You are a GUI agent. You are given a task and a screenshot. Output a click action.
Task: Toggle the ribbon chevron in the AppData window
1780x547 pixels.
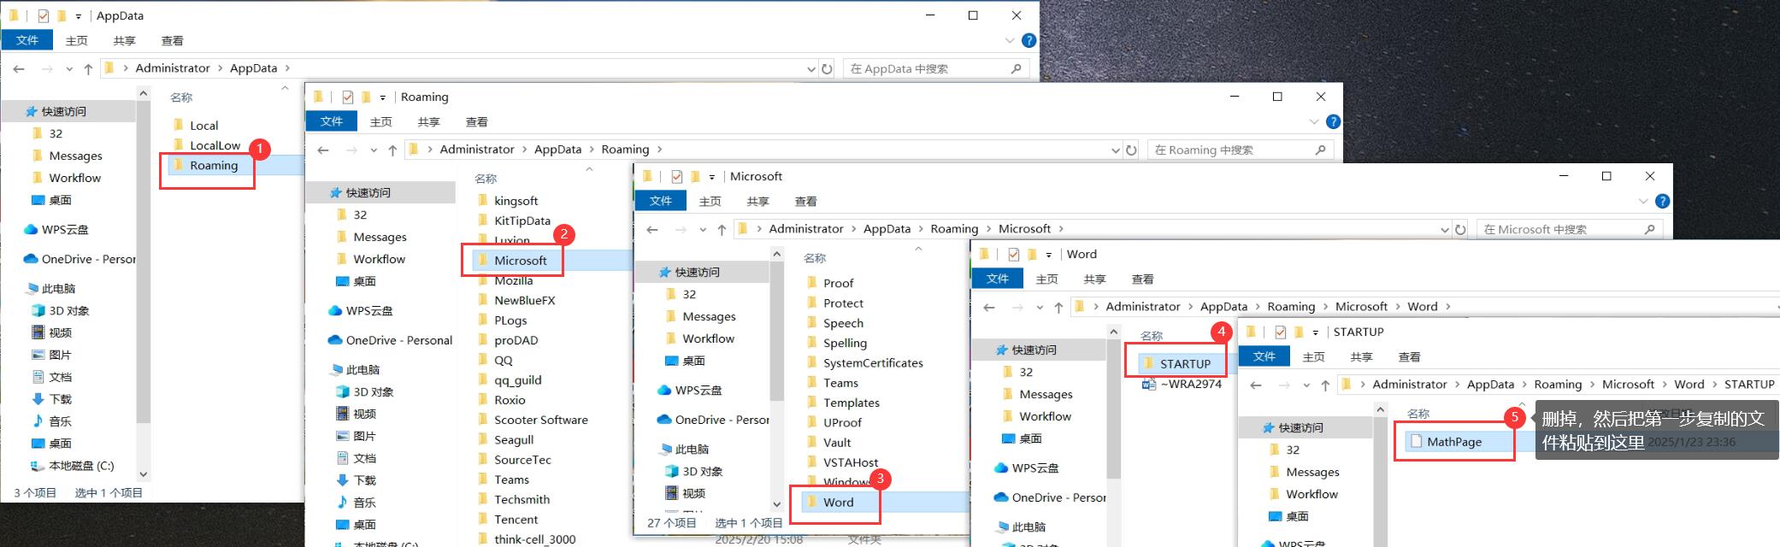click(1011, 40)
